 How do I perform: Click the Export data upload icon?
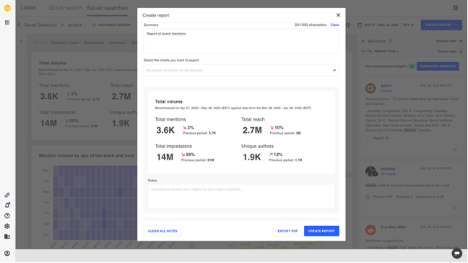coord(461,51)
